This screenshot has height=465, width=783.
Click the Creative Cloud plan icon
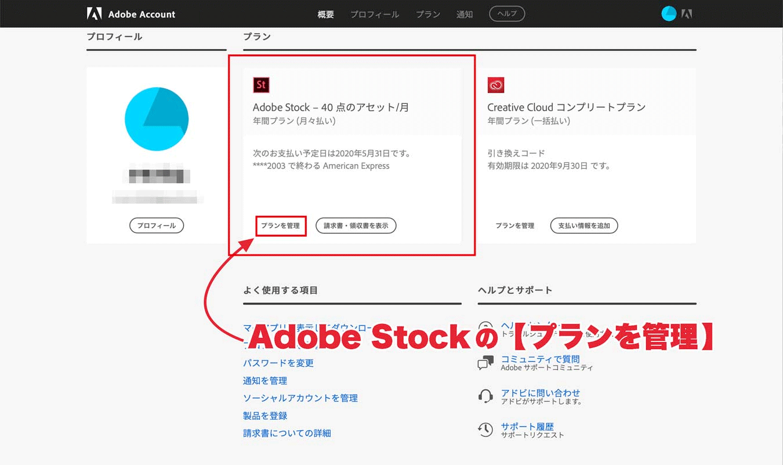495,85
